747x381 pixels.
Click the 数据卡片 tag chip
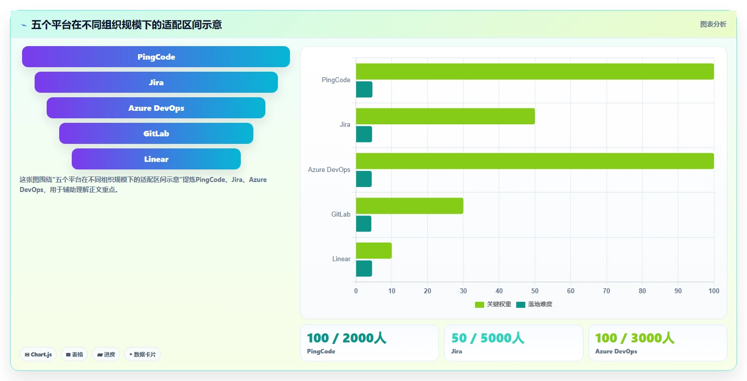[142, 354]
